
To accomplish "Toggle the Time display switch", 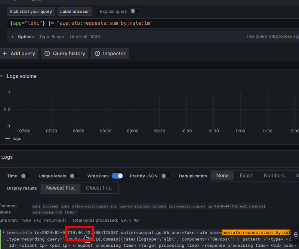I will [x=25, y=176].
